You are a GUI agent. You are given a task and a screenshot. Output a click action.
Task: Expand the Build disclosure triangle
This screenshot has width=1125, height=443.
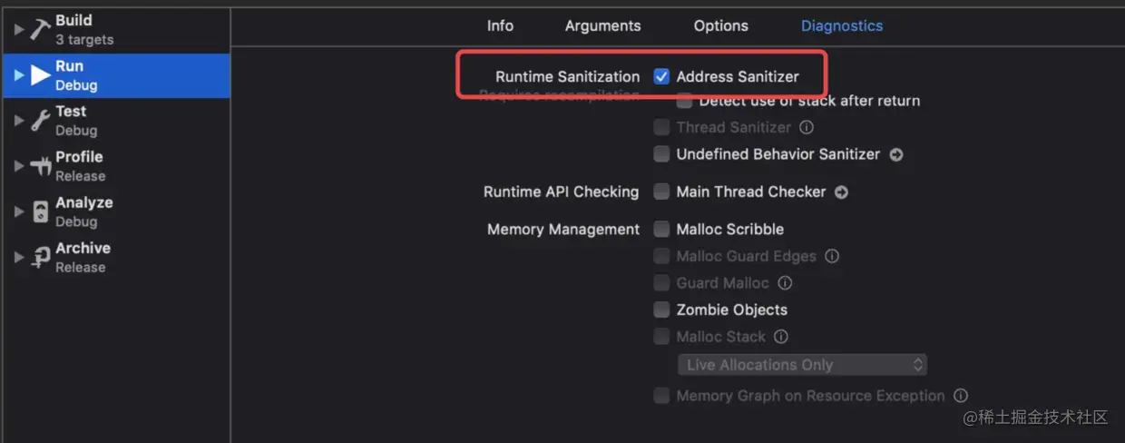(x=19, y=29)
